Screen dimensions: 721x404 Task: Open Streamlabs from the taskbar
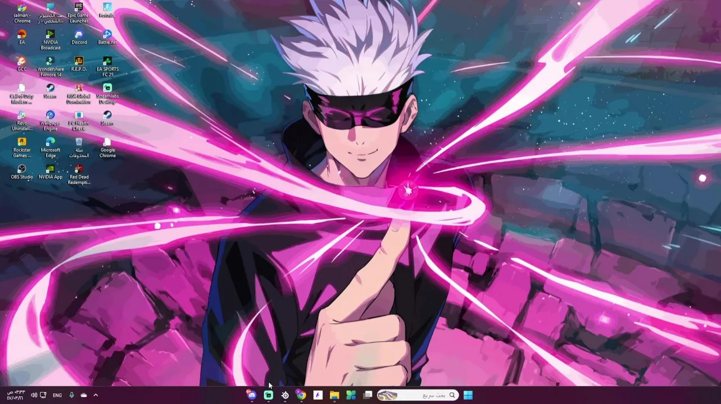269,395
